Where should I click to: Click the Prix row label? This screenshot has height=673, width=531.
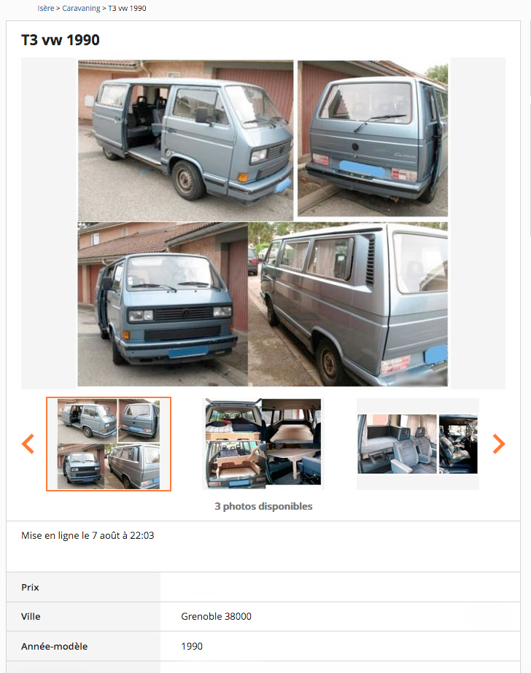click(30, 587)
